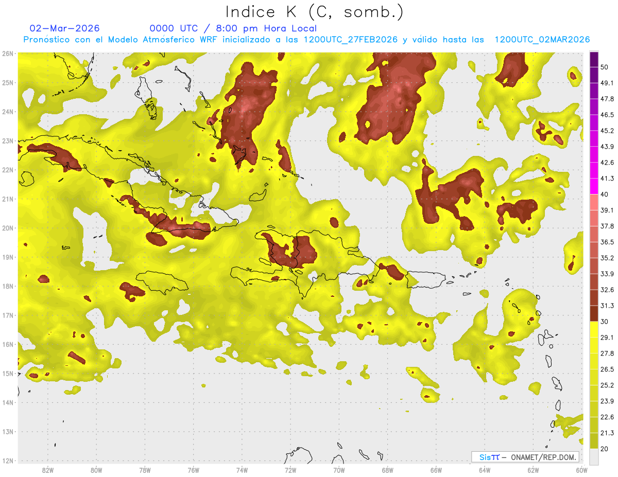The image size is (618, 477).
Task: Click the title "Indice K (C, somb.)"
Action: tap(314, 12)
